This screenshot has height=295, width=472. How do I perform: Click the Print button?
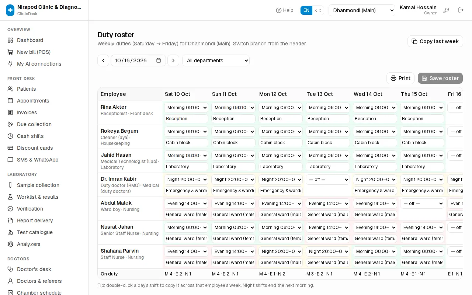400,78
